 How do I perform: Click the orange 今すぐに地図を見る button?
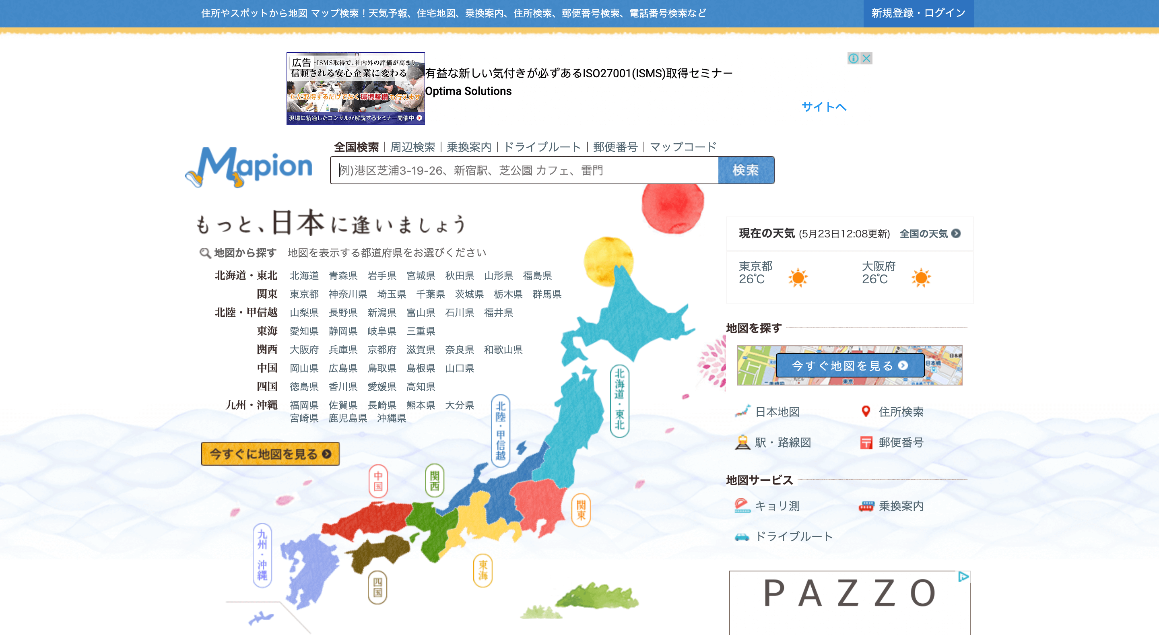pos(270,454)
